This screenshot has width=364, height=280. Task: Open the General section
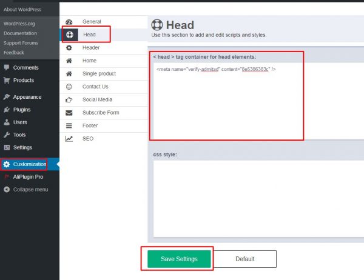pos(104,22)
